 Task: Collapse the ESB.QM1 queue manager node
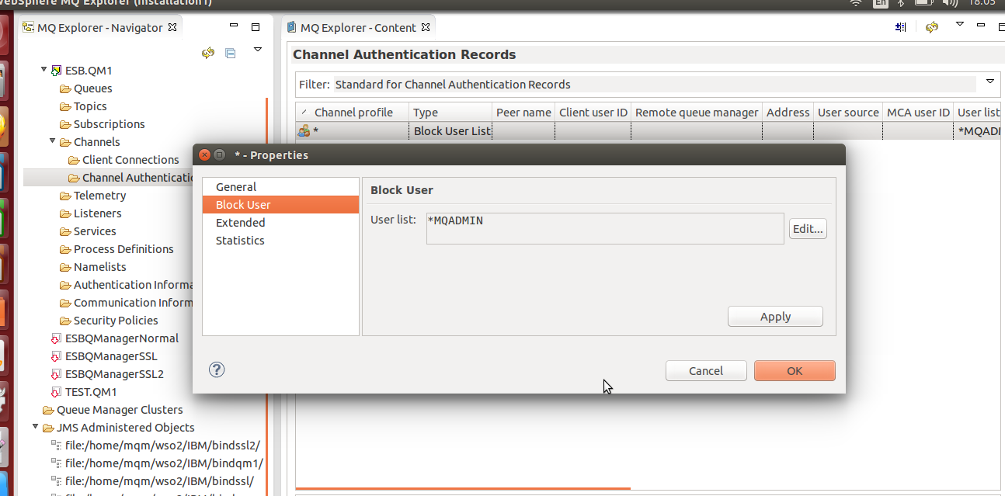(x=44, y=70)
